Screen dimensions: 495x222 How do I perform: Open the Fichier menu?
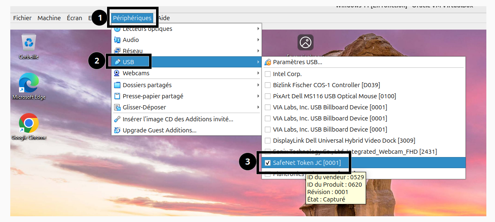click(x=22, y=18)
